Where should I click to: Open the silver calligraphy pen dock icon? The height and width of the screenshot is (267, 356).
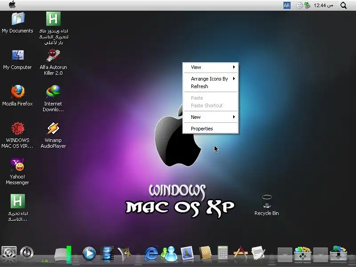coord(125,253)
